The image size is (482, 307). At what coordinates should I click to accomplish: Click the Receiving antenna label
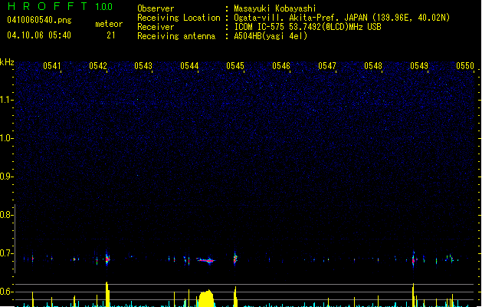[176, 36]
